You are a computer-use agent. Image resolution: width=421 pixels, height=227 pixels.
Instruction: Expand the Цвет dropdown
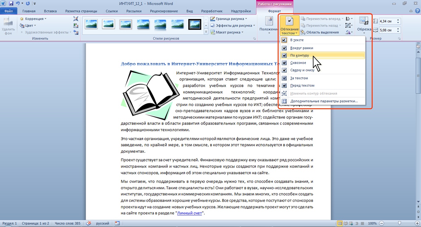click(28, 26)
